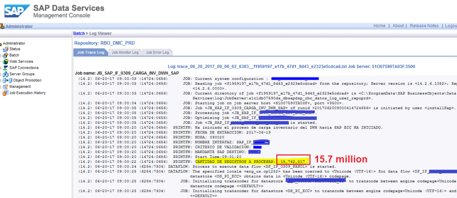Expand the SAP Connections tree node

pyautogui.click(x=1, y=68)
